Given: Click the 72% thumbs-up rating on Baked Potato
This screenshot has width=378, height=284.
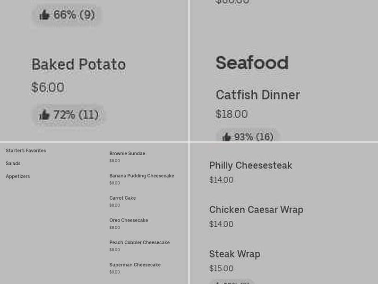Looking at the screenshot, I should coord(69,115).
